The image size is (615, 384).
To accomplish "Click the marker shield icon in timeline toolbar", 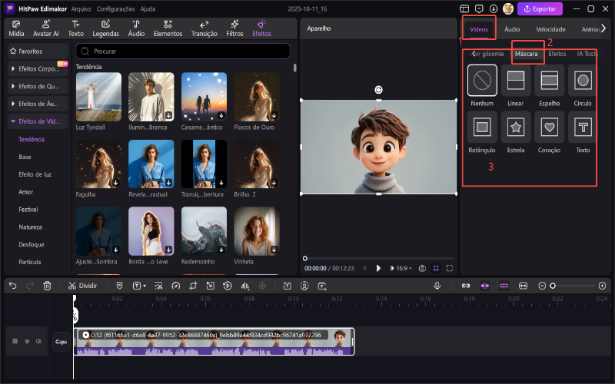I will [x=120, y=286].
